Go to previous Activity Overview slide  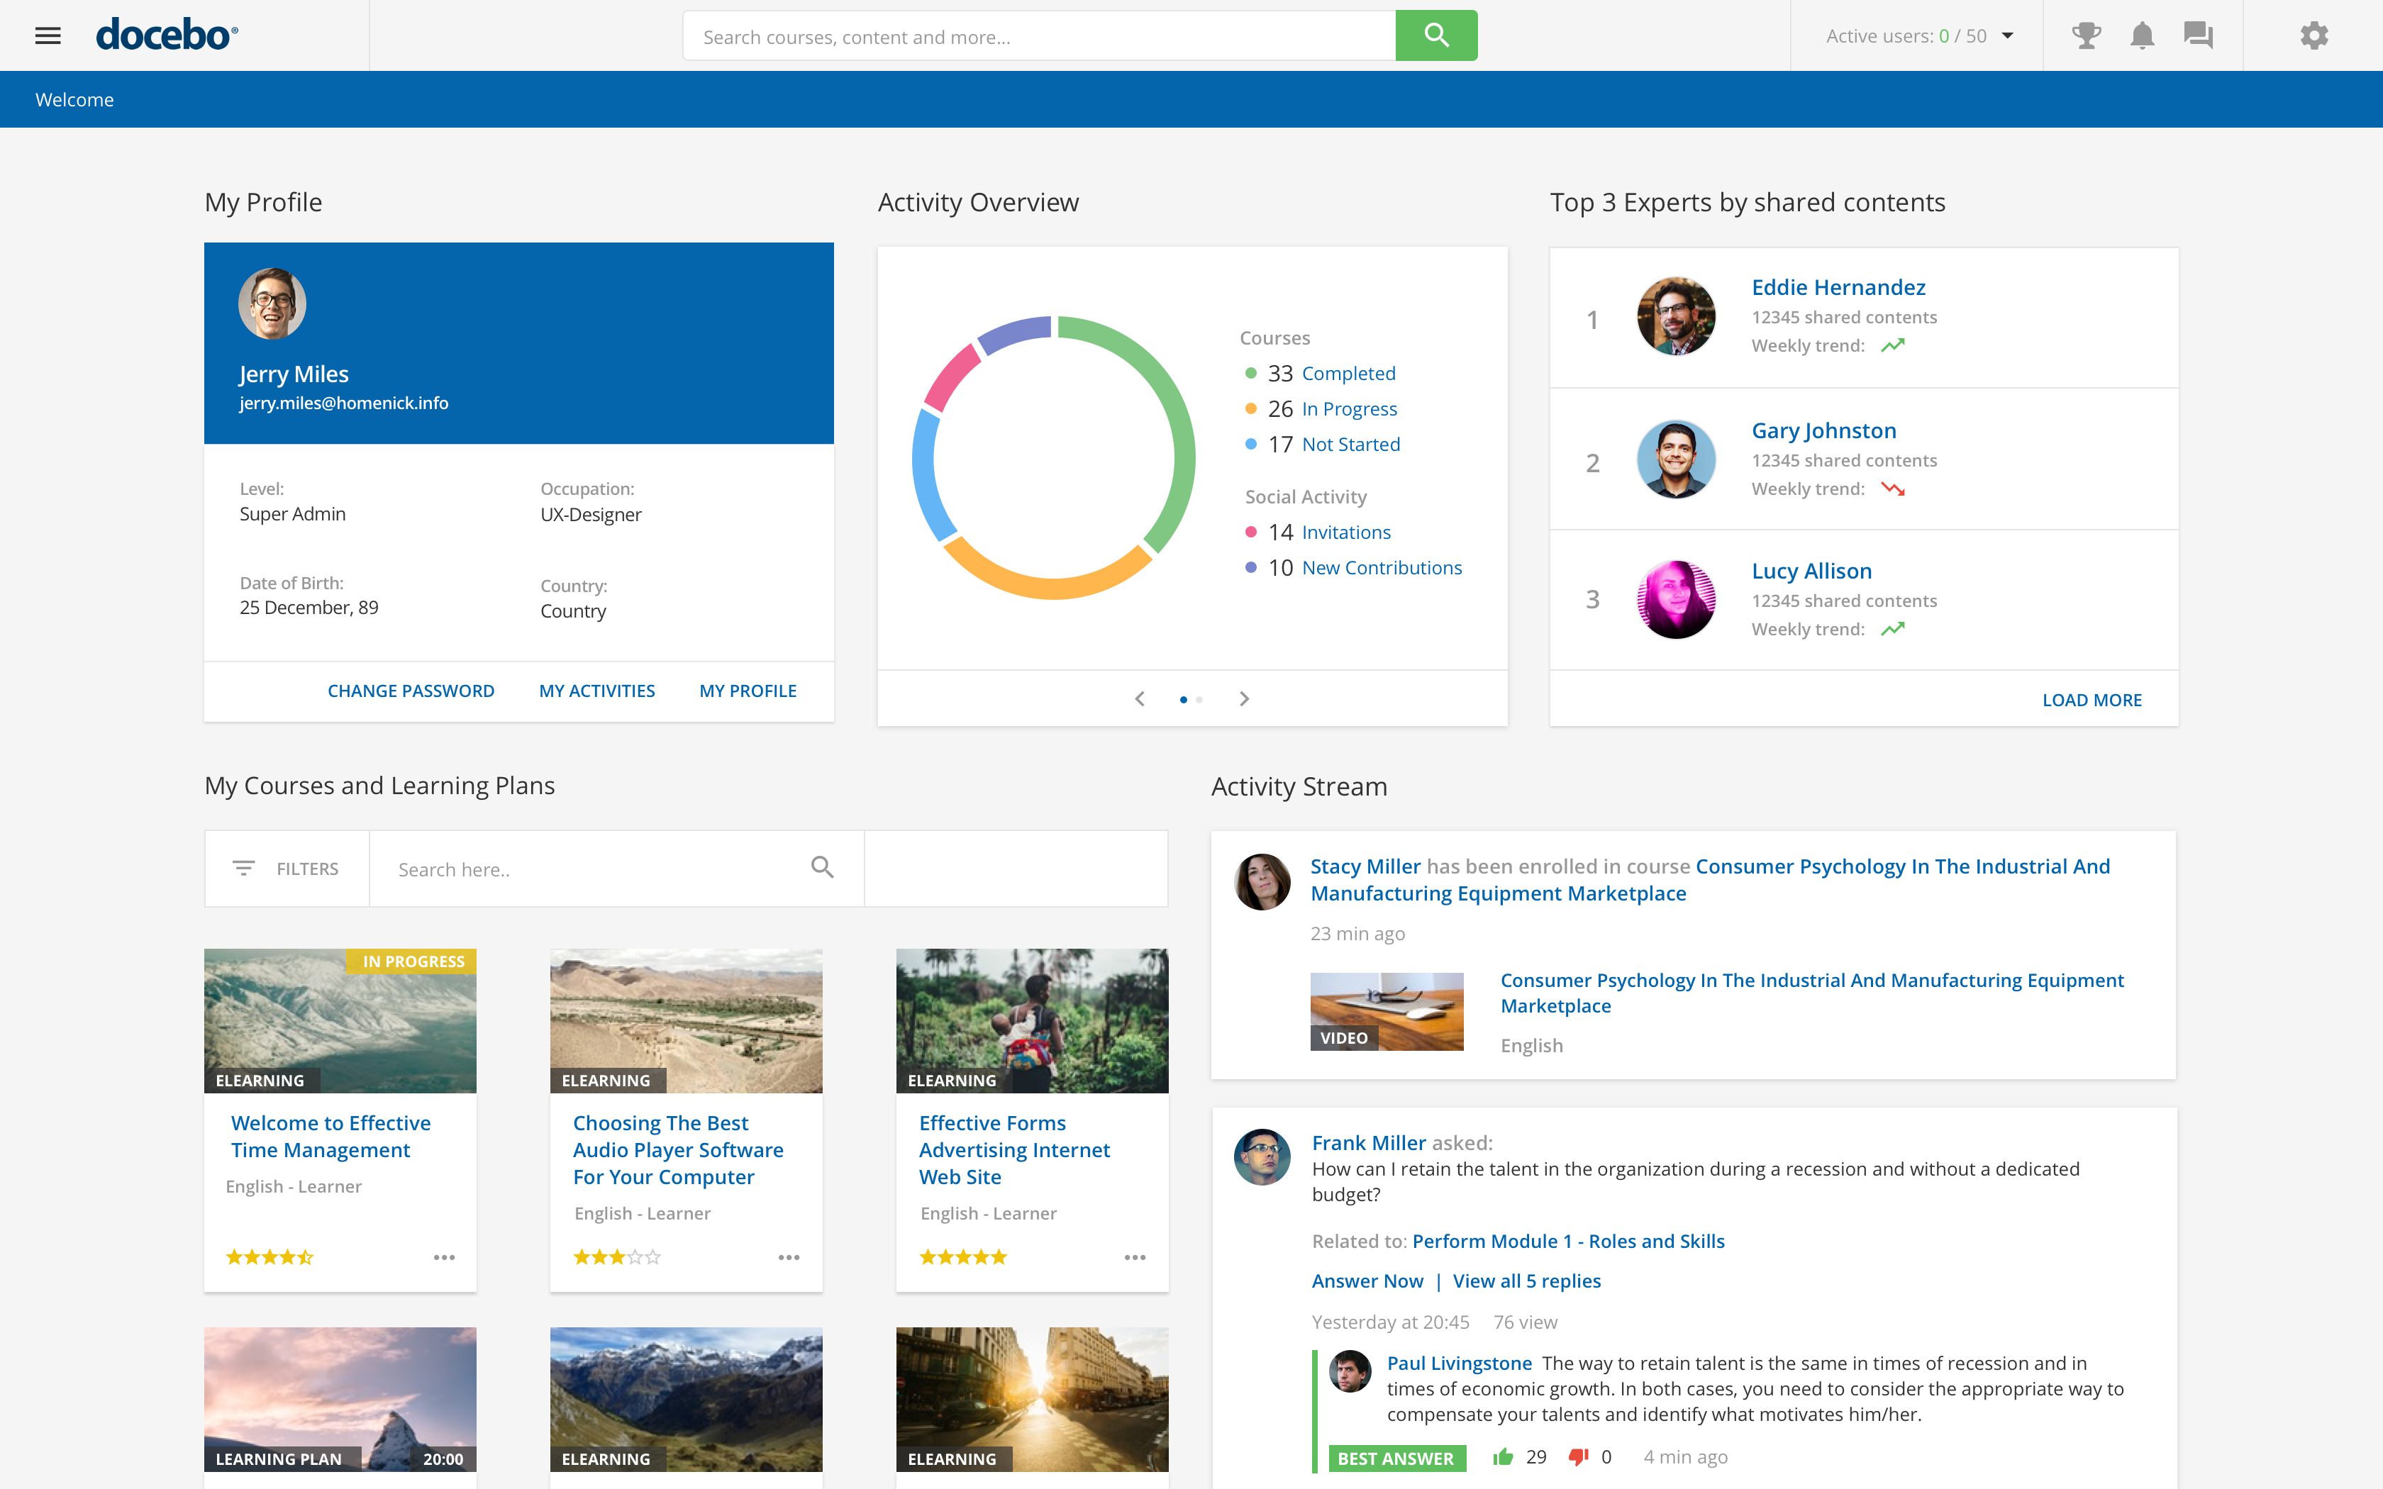point(1139,698)
